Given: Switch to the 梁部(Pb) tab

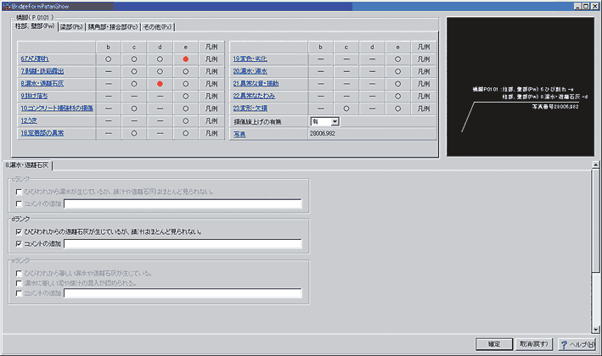Looking at the screenshot, I should (71, 27).
